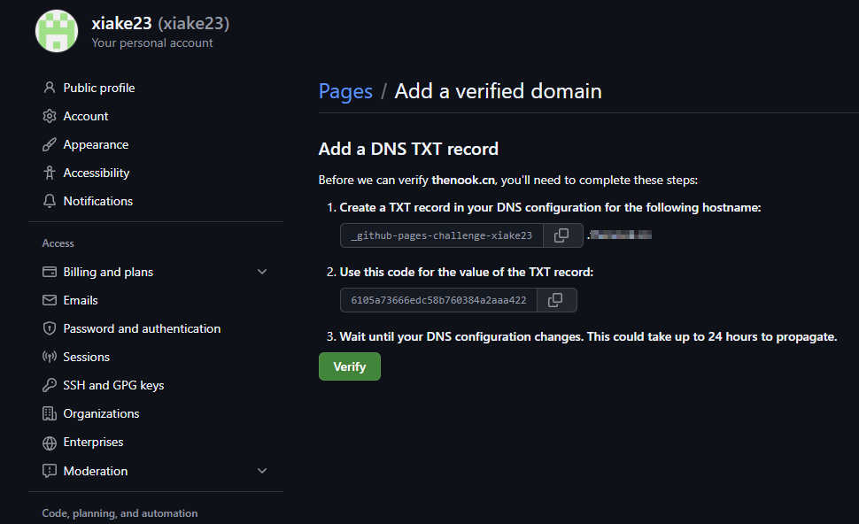Expand the Billing and plans section

pyautogui.click(x=262, y=272)
